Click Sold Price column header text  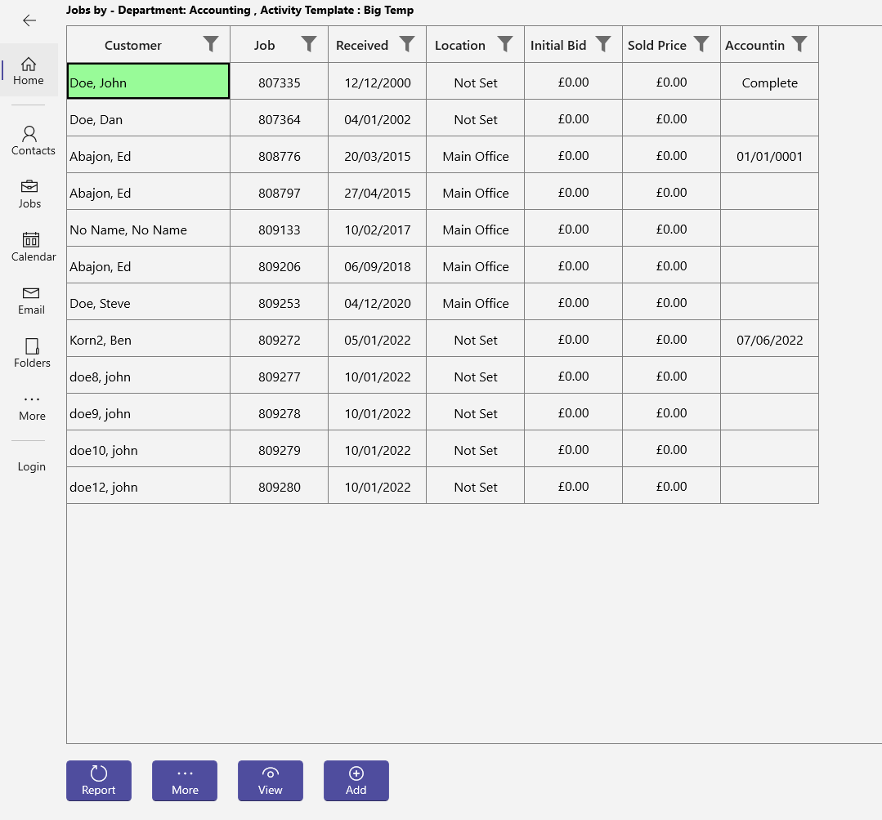point(656,45)
